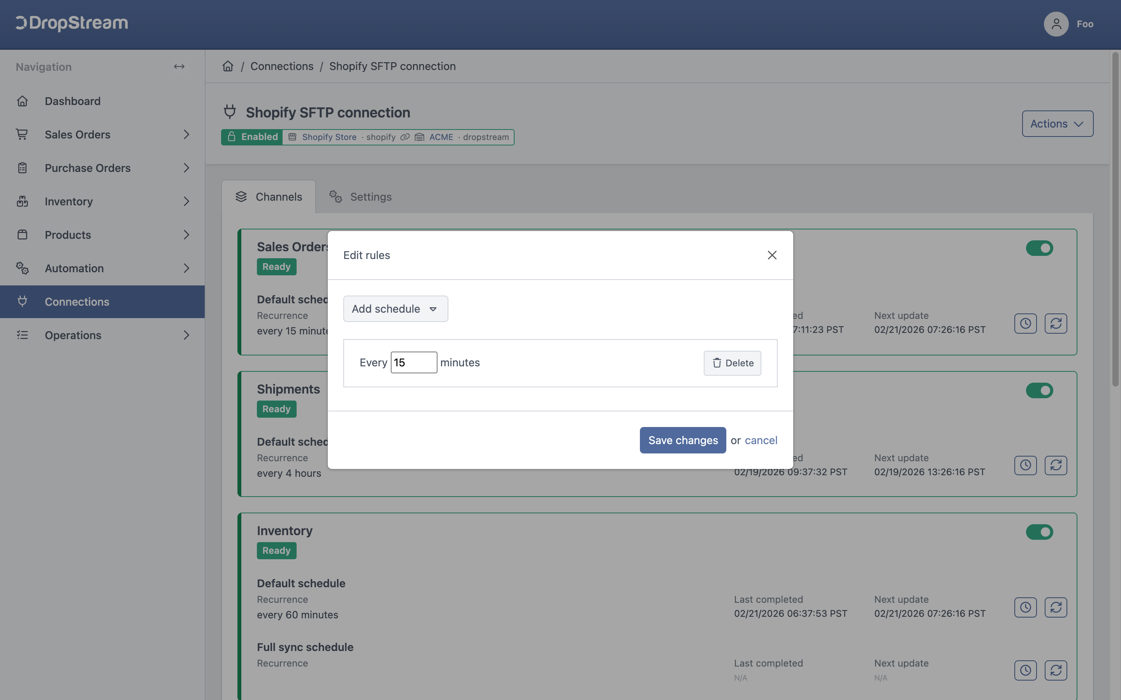
Task: Collapse the navigation sidebar arrows icon
Action: 179,66
